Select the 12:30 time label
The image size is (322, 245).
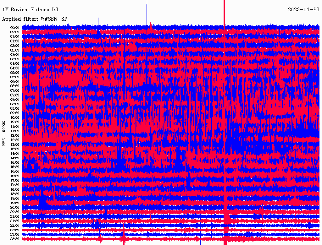coord(15,140)
